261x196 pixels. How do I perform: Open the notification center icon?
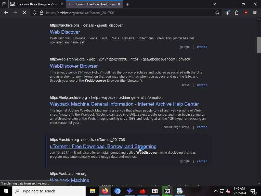click(253, 191)
